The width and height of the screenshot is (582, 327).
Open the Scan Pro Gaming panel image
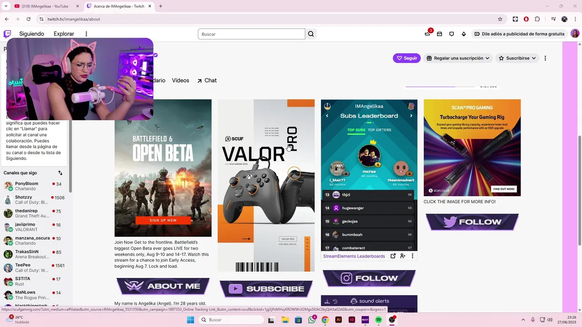pos(472,148)
